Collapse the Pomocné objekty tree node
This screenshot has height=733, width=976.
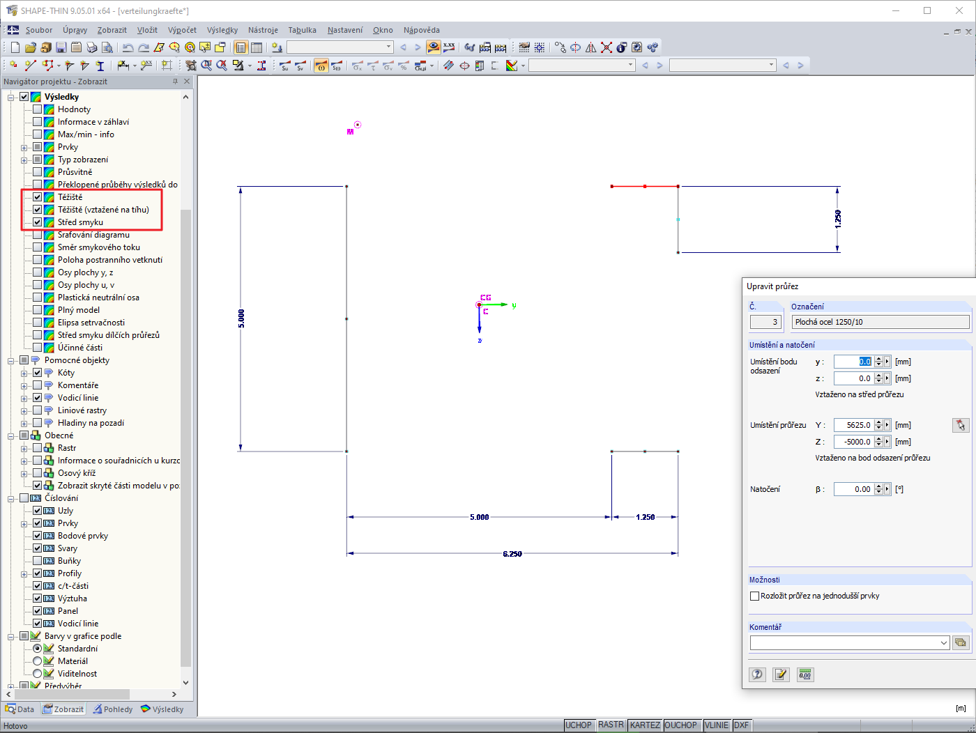(x=11, y=360)
